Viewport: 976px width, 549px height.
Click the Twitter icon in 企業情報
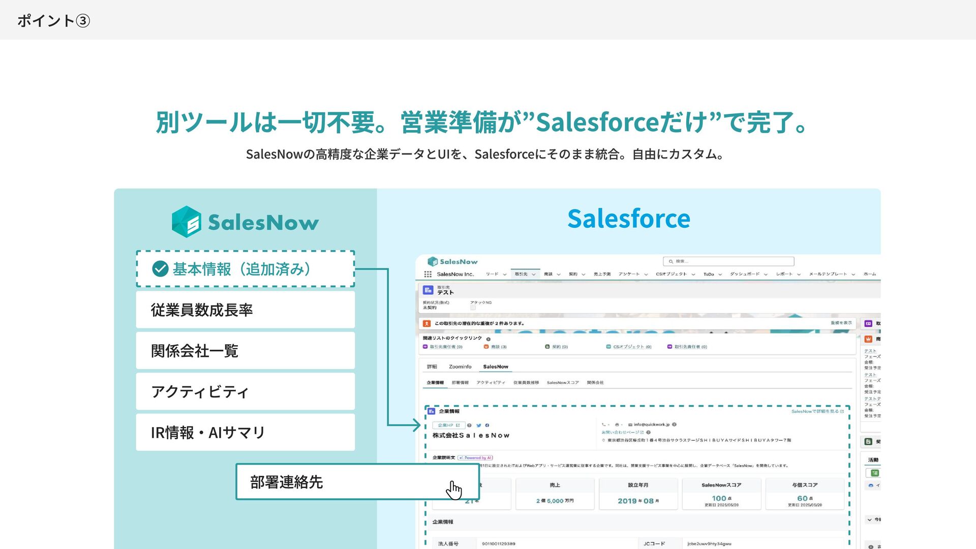478,425
